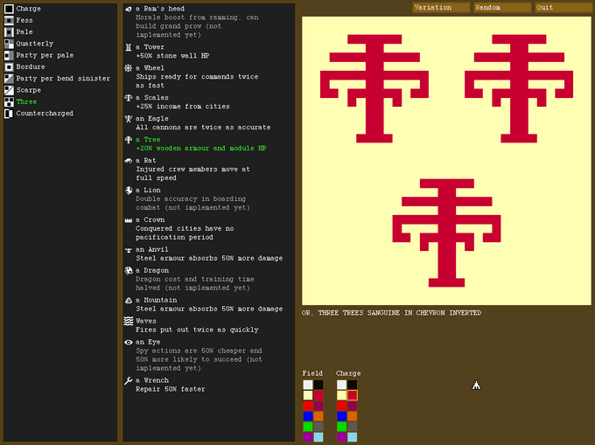Screen dimensions: 595x445
Task: Select the Lion charge icon
Action: point(129,190)
